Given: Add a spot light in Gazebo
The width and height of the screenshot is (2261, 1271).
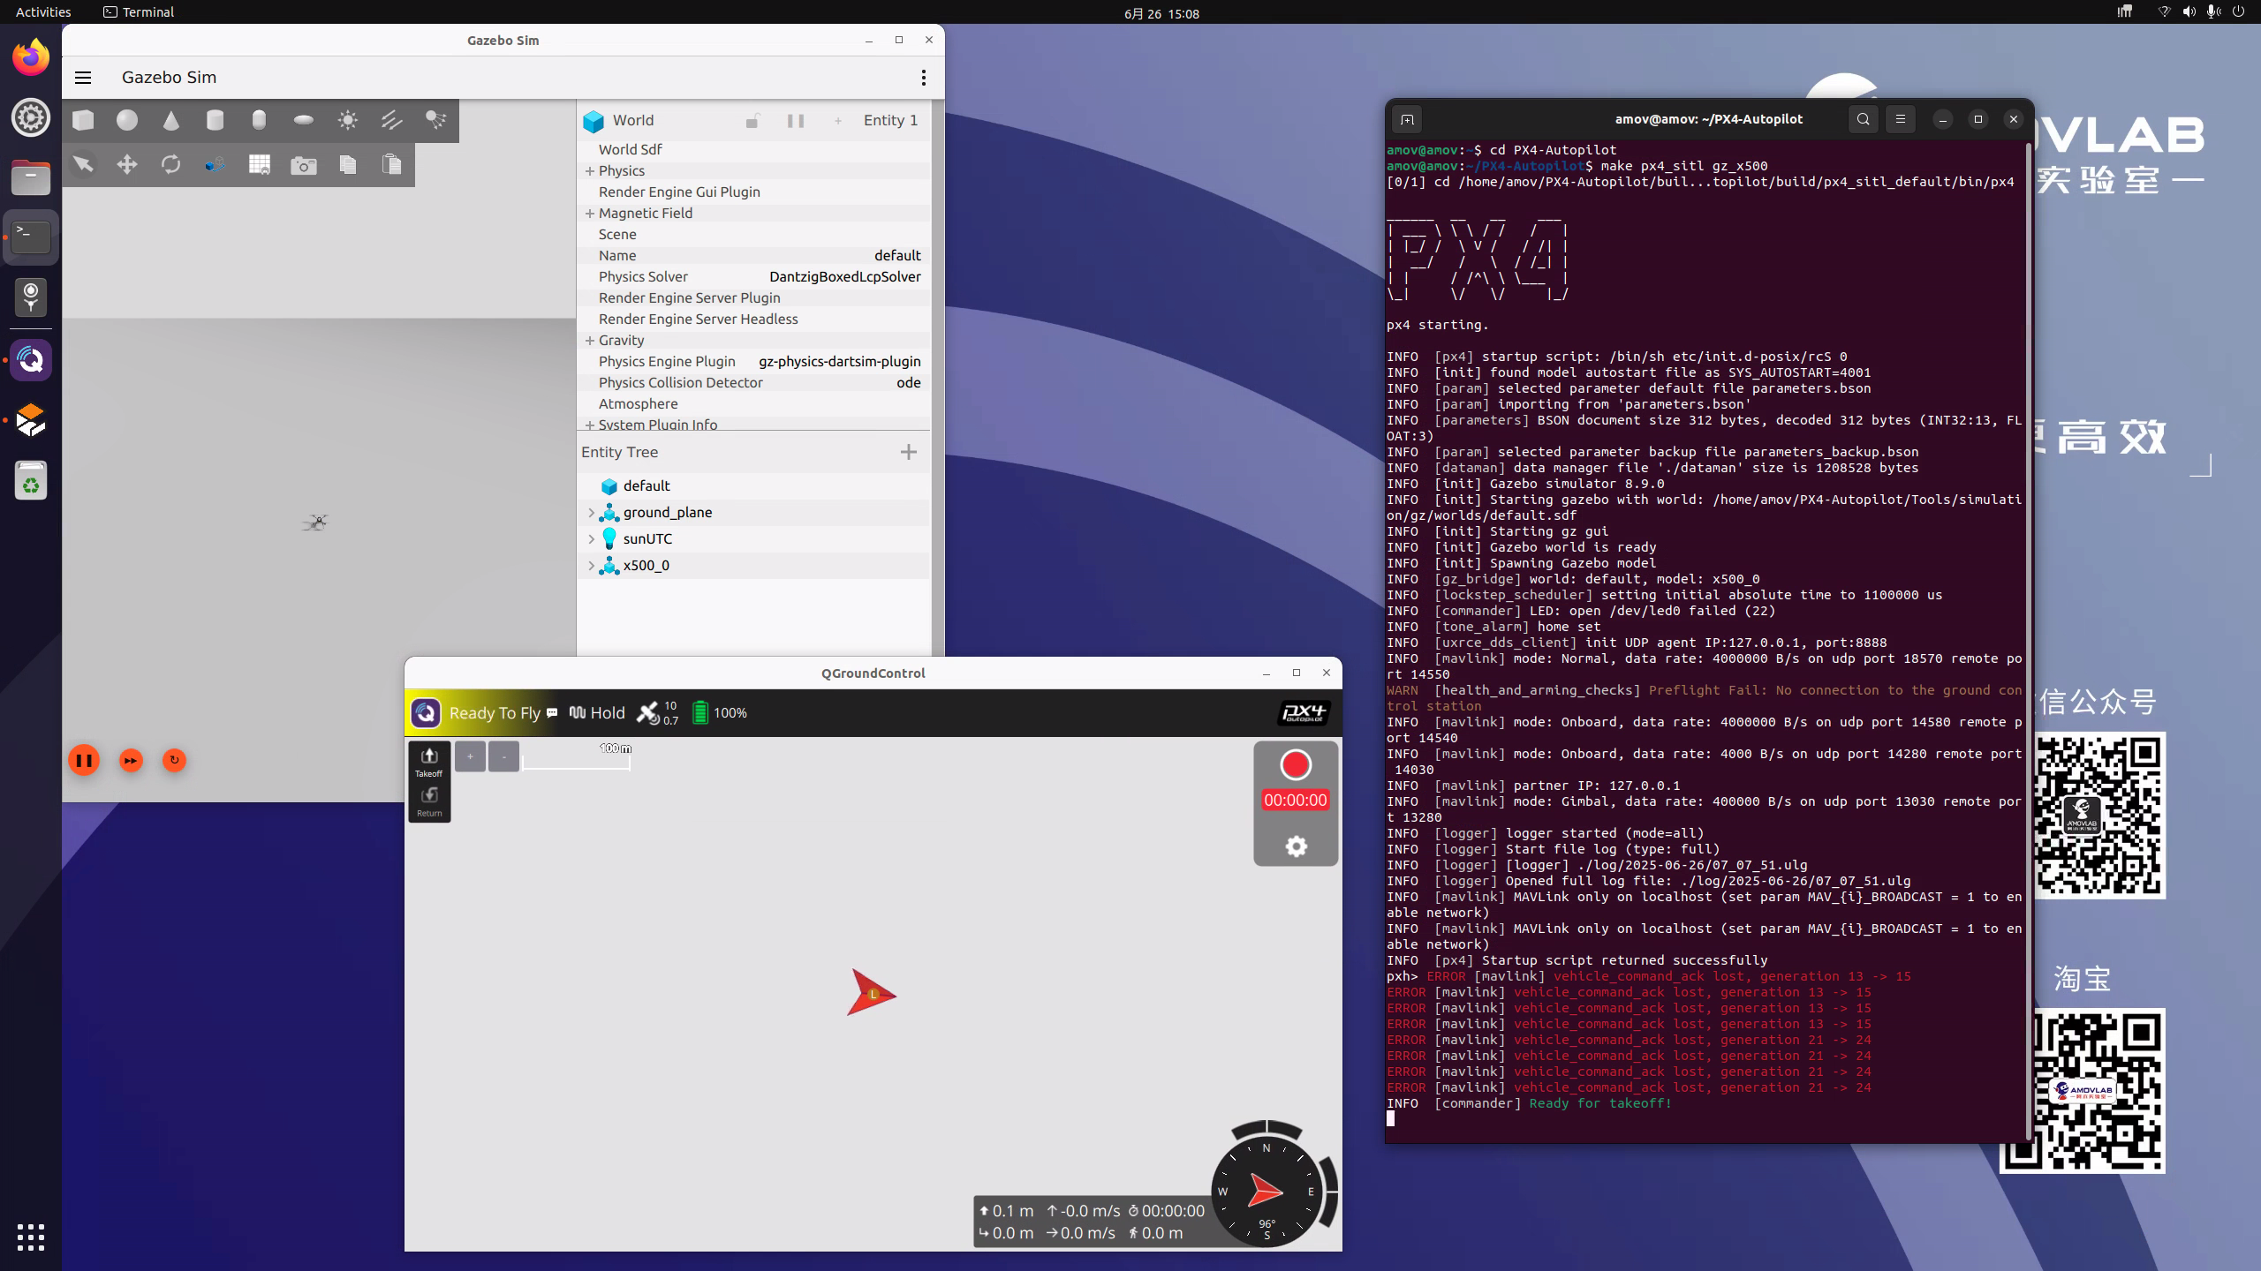Looking at the screenshot, I should point(436,120).
